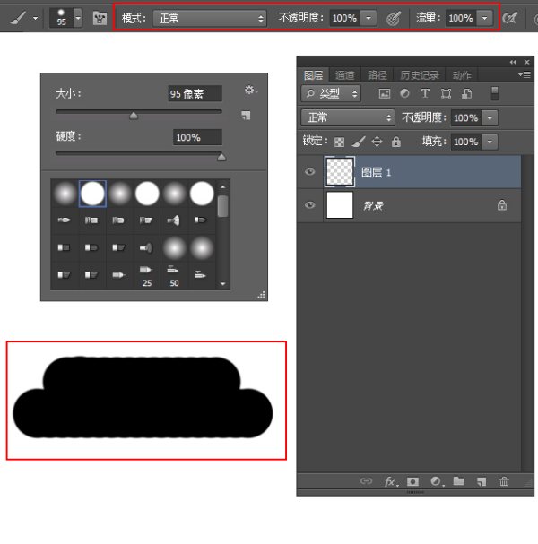The height and width of the screenshot is (544, 538).
Task: Switch to the 路径 tab
Action: pos(377,75)
